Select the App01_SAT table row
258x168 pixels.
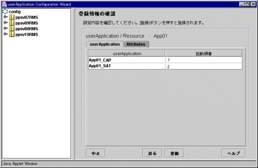click(x=126, y=66)
